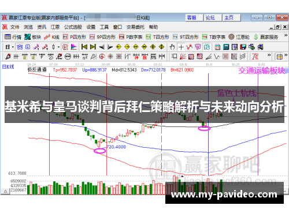289x209 pixels.
Task: Open the 行情 quotes view
Action: pos(13,37)
